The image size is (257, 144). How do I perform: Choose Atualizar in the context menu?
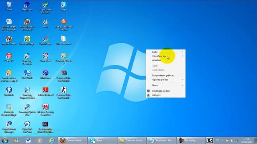[166, 60]
